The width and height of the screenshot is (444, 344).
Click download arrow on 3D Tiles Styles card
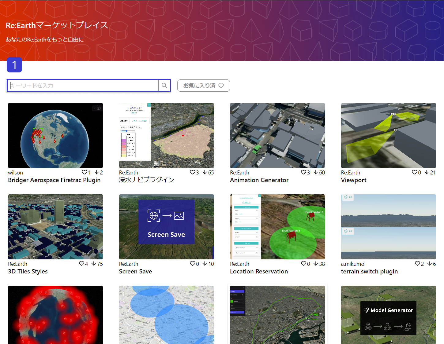(94, 264)
